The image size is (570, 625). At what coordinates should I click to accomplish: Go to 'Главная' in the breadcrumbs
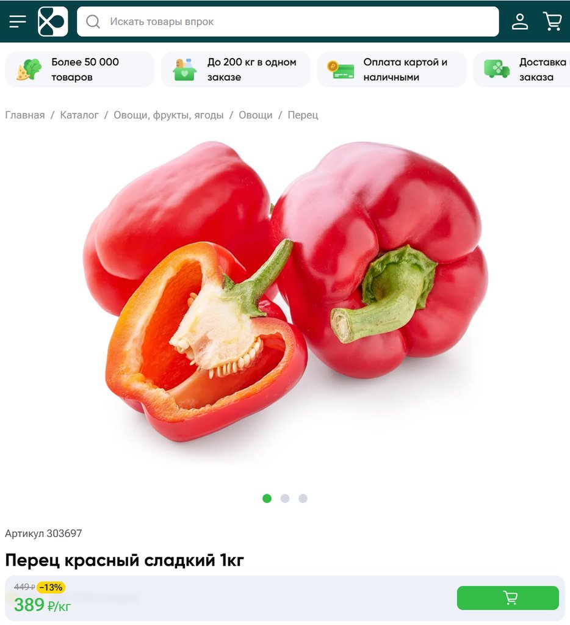24,115
